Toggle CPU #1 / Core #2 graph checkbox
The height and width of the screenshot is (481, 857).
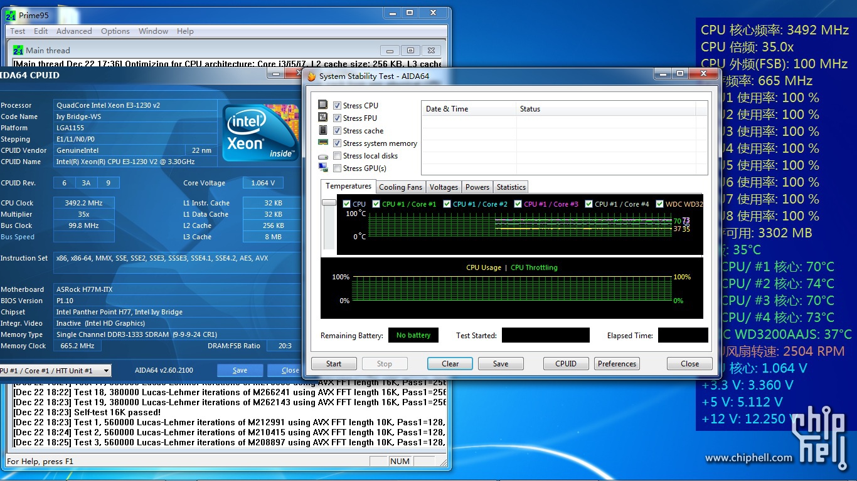tap(447, 204)
